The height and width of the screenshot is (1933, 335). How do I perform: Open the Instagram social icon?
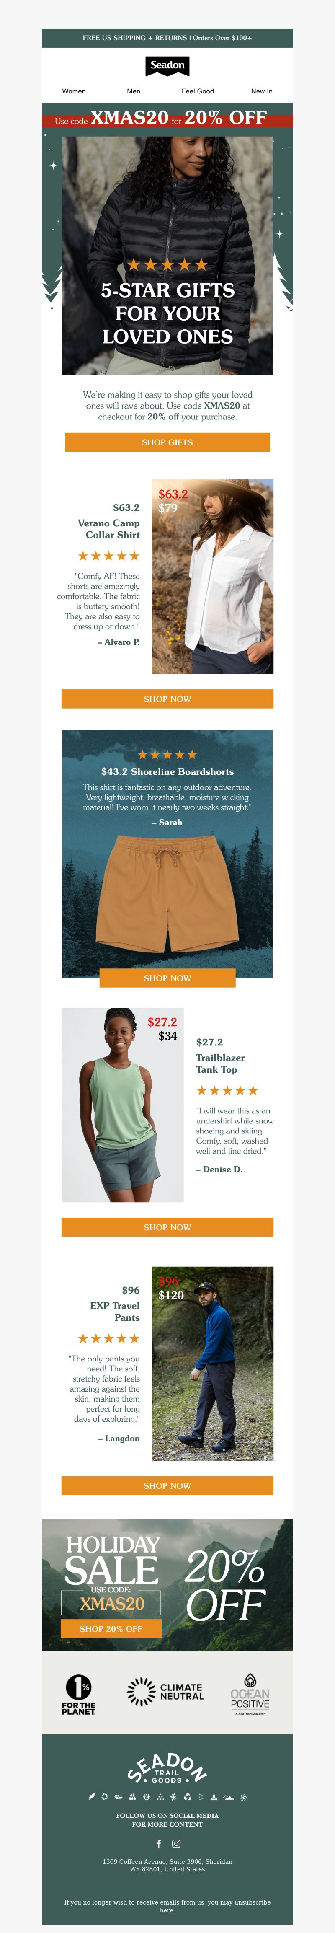point(176,1844)
